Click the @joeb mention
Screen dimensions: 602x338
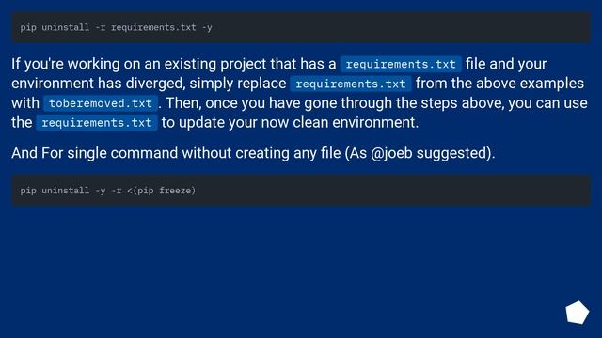pyautogui.click(x=391, y=153)
